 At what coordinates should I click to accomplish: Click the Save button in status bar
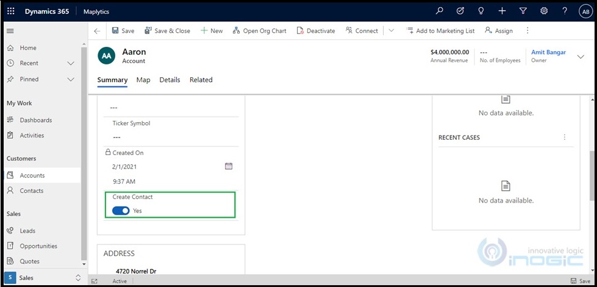[581, 282]
